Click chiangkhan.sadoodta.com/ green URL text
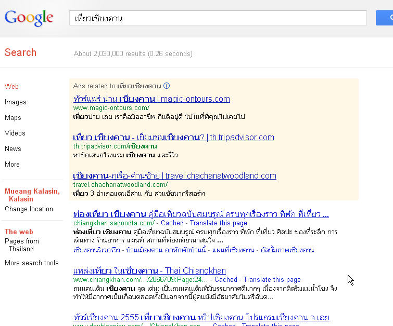393x326 pixels. [x=114, y=223]
